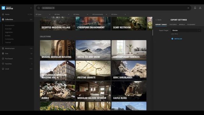This screenshot has width=204, height=115.
Task: Open the Export Target Blender dropdown
Action: pos(186,30)
